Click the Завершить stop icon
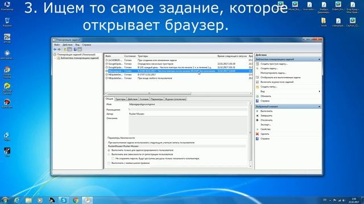Image resolution: width=364 pixels, height=204 pixels. click(257, 116)
